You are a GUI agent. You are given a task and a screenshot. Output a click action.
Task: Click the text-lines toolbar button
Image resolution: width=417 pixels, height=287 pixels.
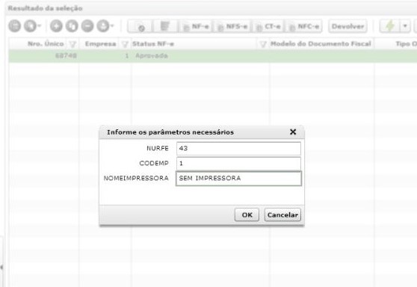coord(165,26)
